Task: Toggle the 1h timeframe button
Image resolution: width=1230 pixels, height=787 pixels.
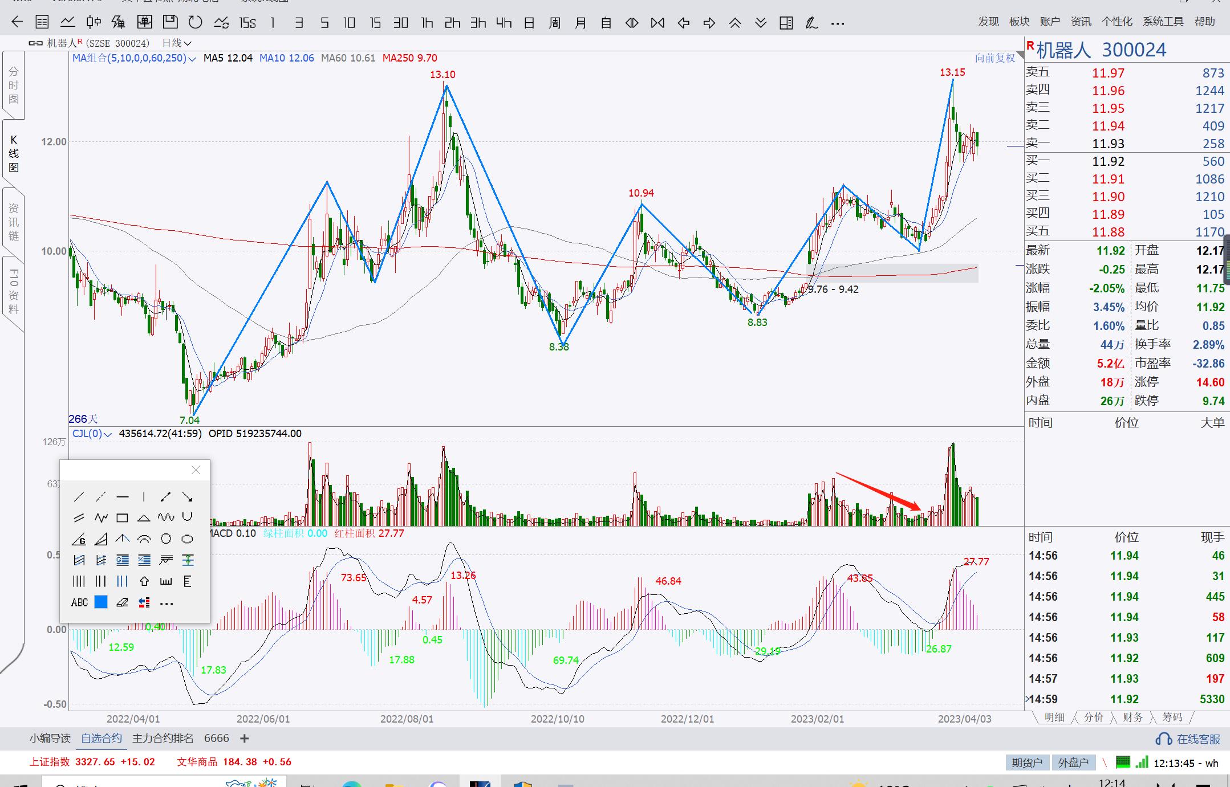Action: pyautogui.click(x=427, y=23)
